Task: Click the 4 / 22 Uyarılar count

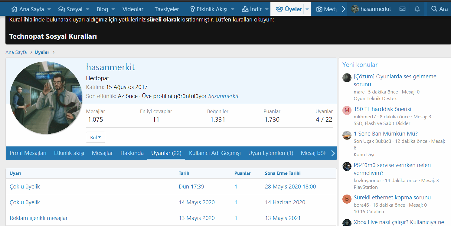Action: coord(324,120)
